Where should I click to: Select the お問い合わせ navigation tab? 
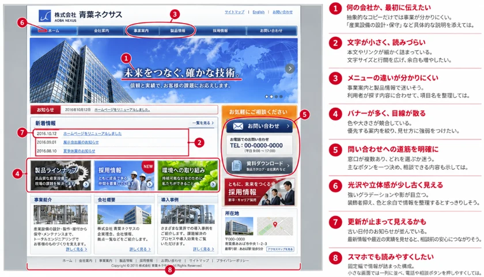click(271, 31)
